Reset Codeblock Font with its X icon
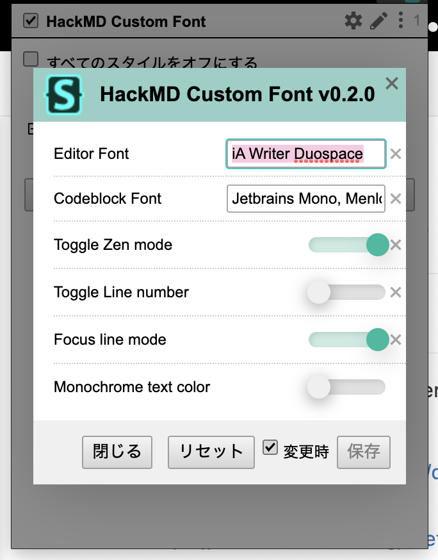Viewport: 438px width, 560px height. 396,199
